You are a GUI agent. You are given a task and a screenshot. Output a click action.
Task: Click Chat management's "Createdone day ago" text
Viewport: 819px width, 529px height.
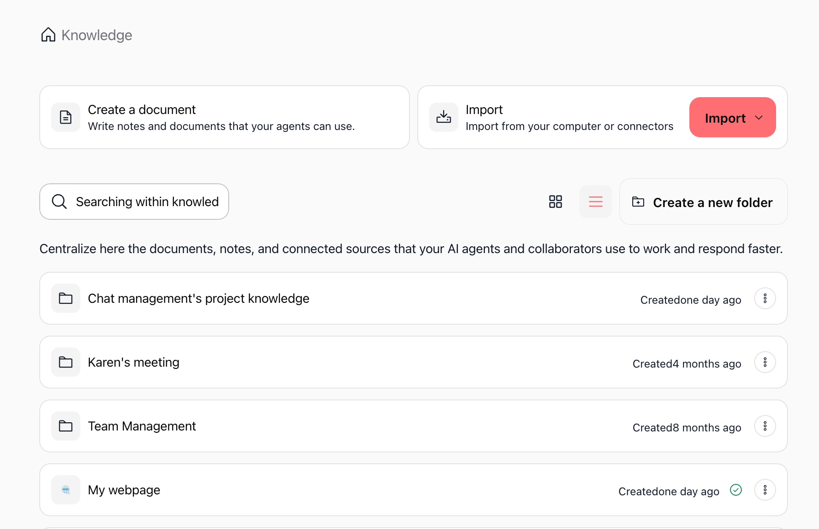691,300
